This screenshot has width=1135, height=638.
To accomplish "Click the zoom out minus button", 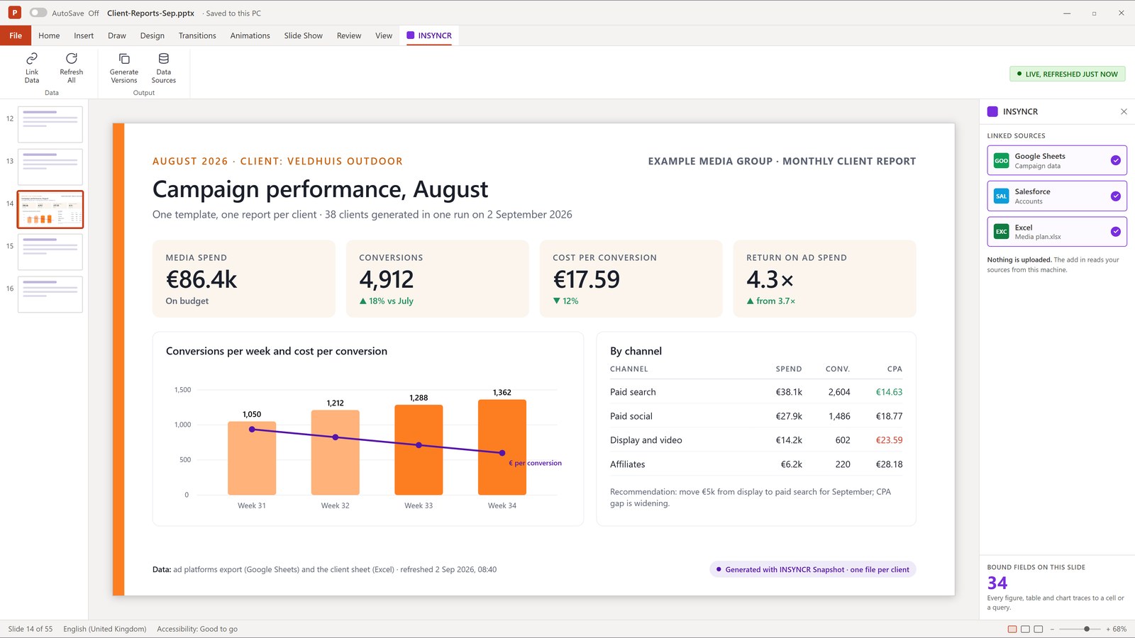I will tap(1052, 629).
